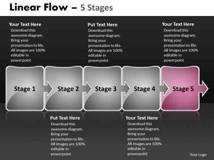Select the Stage 3 box
214x160 pixels.
point(103,88)
